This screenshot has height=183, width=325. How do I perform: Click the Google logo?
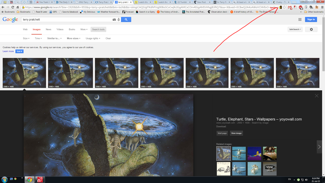pos(10,20)
